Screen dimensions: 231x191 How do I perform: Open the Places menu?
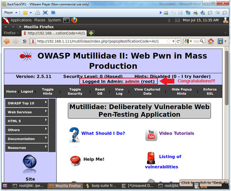(x=40, y=20)
